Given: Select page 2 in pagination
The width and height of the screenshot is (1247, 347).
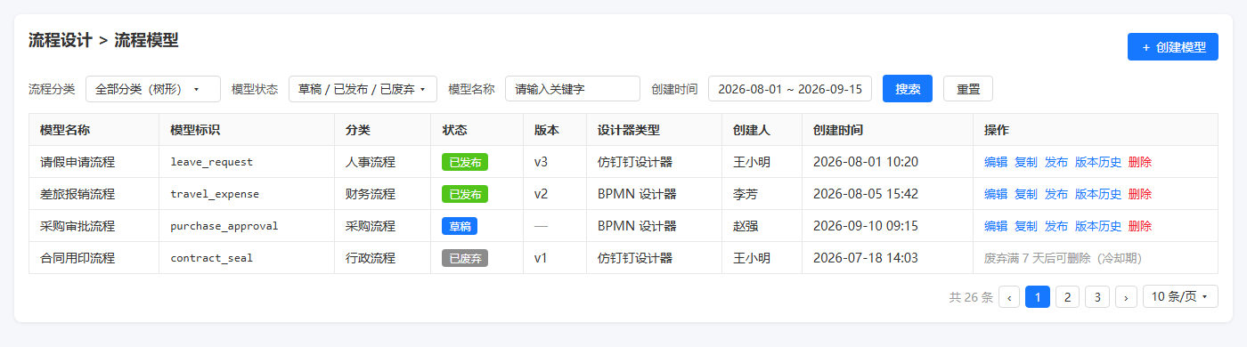Looking at the screenshot, I should coord(1067,297).
